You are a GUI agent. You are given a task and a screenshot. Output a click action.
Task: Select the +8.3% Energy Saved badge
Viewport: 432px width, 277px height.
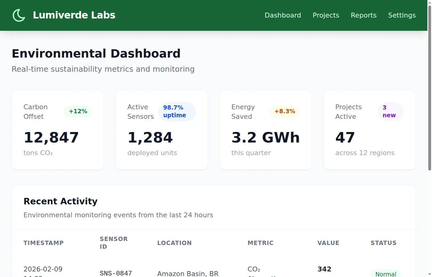click(x=285, y=111)
